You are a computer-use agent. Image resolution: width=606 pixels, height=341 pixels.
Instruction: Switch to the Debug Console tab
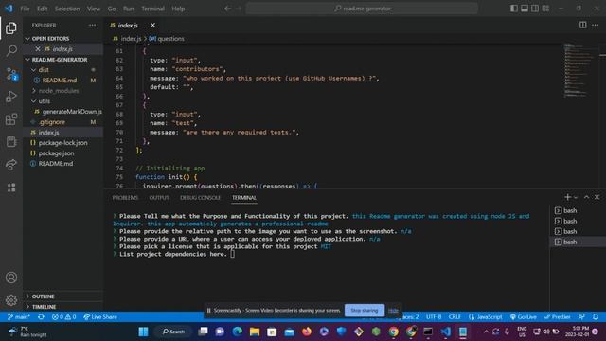click(x=200, y=198)
